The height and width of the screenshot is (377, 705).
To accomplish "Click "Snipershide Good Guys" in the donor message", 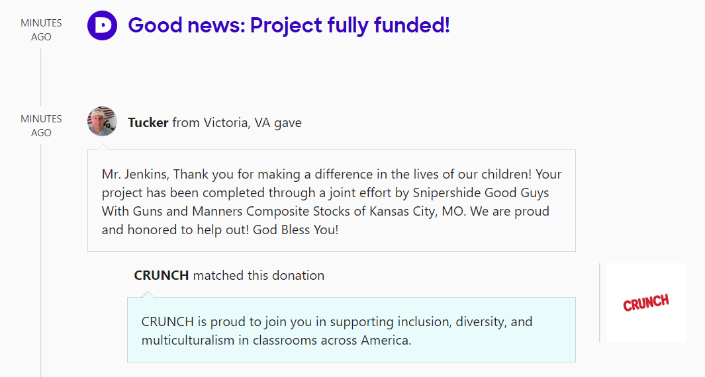I will tap(481, 193).
